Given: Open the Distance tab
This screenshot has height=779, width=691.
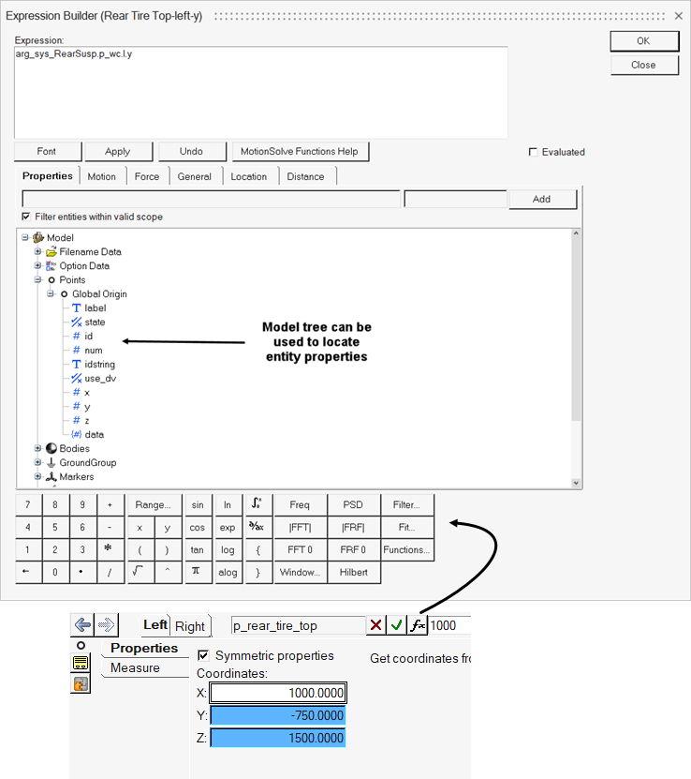Looking at the screenshot, I should 305,176.
